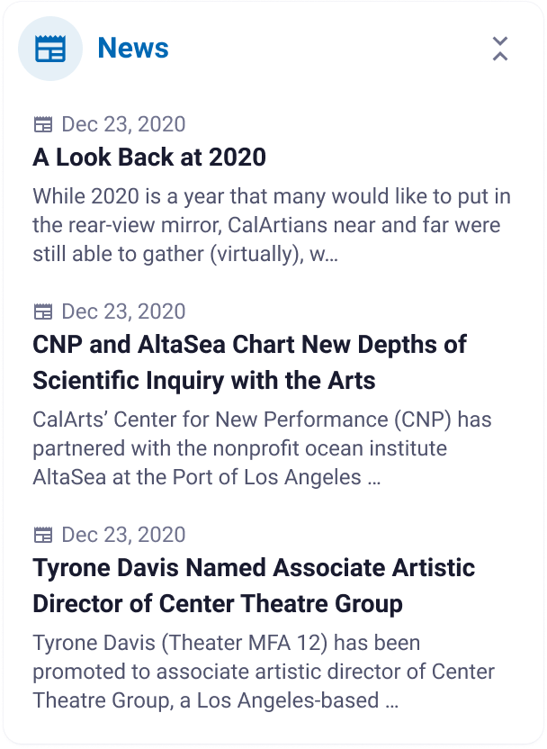Click calendar icon above 'A Look Back at 2020'

(x=42, y=125)
